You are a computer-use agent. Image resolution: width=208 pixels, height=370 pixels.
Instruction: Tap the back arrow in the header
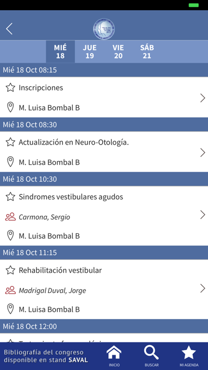click(x=9, y=29)
